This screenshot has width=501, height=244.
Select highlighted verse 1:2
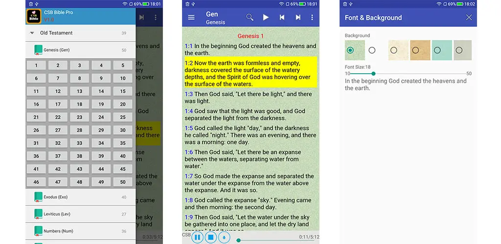point(250,74)
